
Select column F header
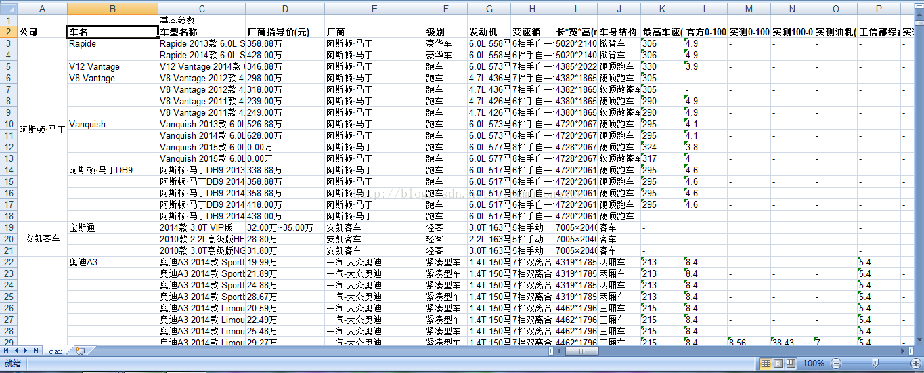445,9
